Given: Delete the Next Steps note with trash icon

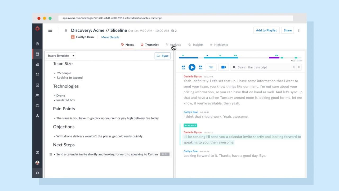Looking at the screenshot, I should [x=51, y=154].
